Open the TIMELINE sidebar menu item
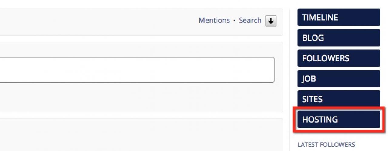The width and height of the screenshot is (388, 151). (339, 18)
